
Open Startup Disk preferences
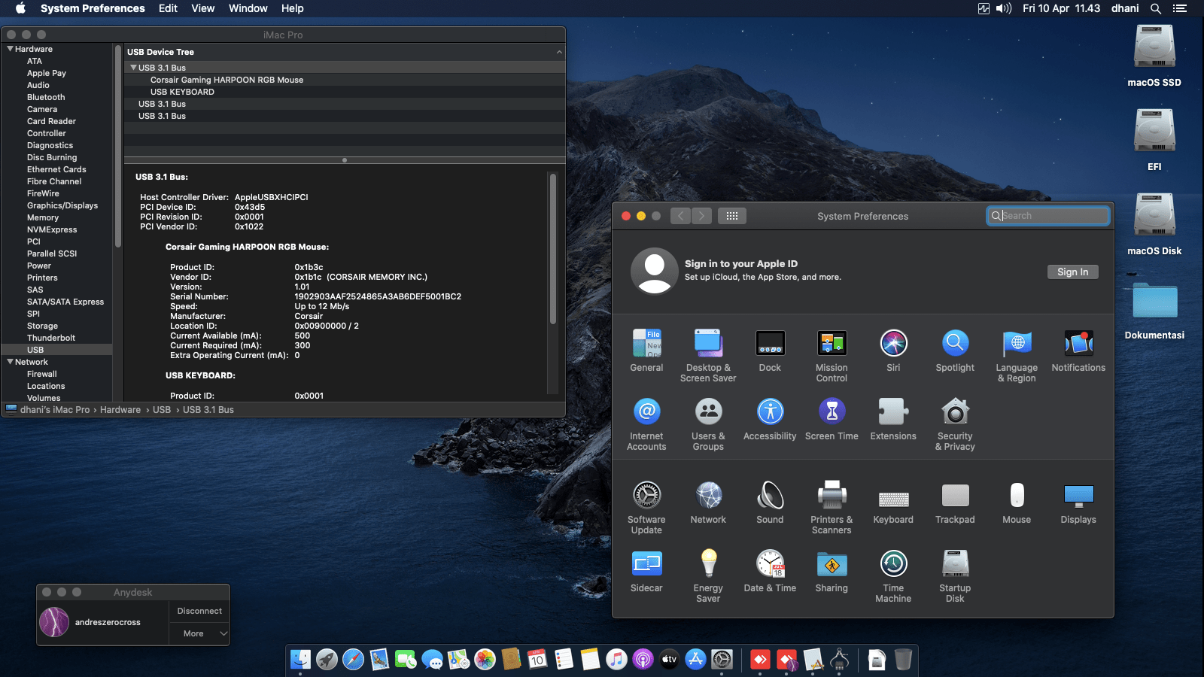coord(955,576)
